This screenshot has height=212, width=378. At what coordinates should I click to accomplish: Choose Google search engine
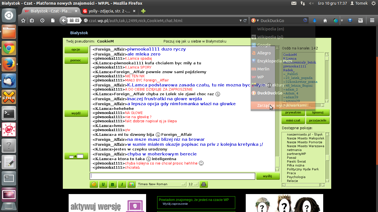pyautogui.click(x=283, y=45)
